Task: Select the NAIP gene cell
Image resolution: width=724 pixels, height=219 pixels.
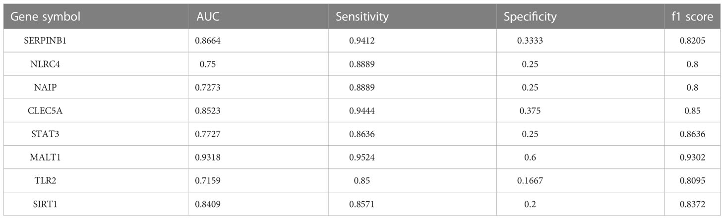Action: [45, 88]
